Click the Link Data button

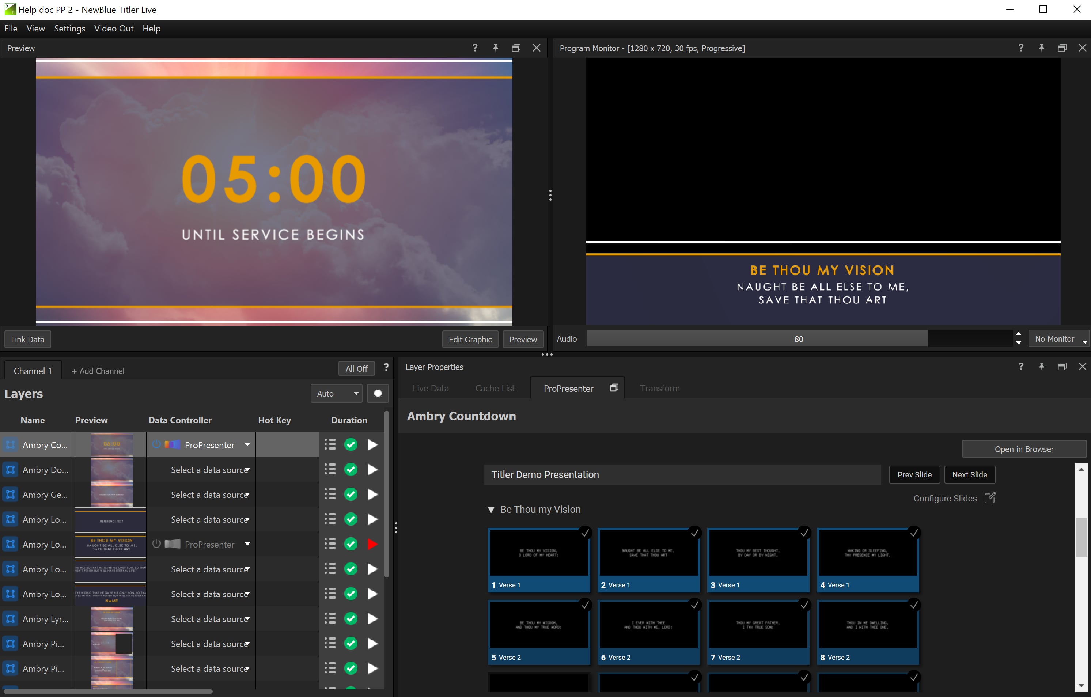[x=28, y=340]
